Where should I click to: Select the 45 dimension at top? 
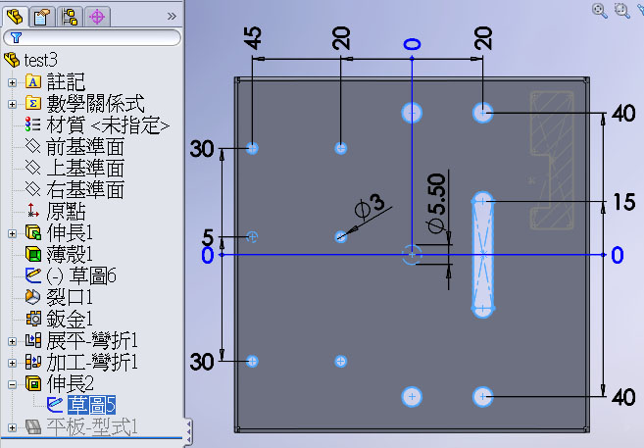tap(254, 38)
